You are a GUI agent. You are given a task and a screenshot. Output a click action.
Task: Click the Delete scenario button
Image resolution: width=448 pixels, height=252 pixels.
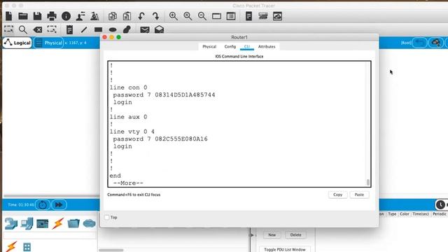click(295, 235)
